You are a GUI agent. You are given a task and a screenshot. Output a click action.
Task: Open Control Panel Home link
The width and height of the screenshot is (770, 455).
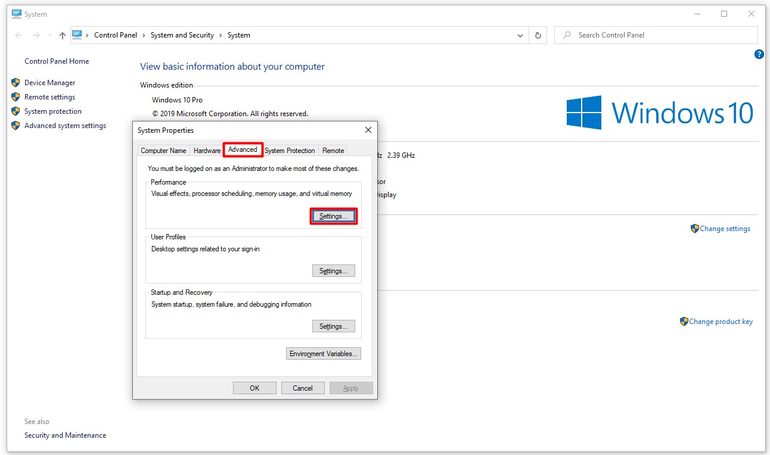click(57, 61)
